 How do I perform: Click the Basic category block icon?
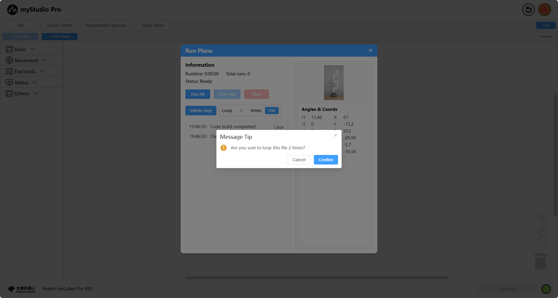coord(9,49)
